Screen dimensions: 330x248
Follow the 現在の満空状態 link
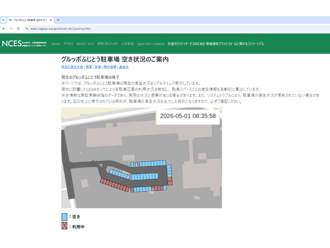tap(72, 67)
